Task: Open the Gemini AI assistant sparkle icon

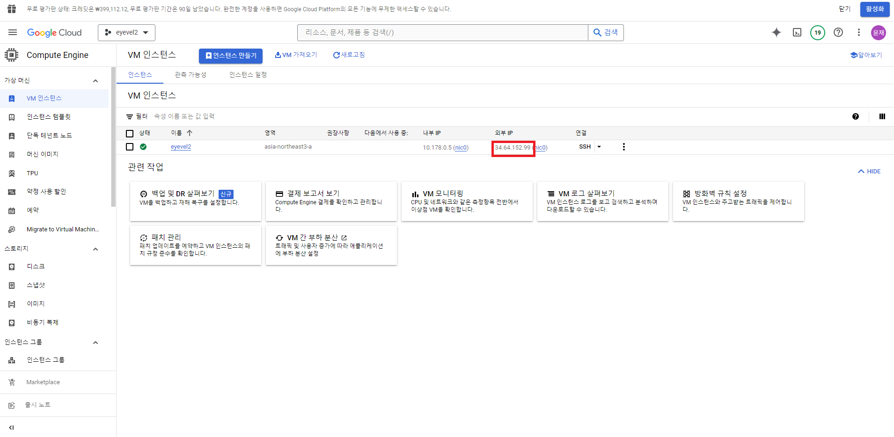Action: (777, 32)
